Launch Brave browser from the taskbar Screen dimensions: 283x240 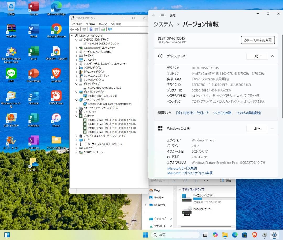coord(254,235)
